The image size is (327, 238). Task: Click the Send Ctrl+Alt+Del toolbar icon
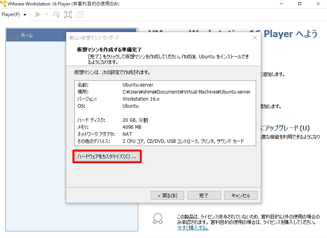[x=56, y=14]
